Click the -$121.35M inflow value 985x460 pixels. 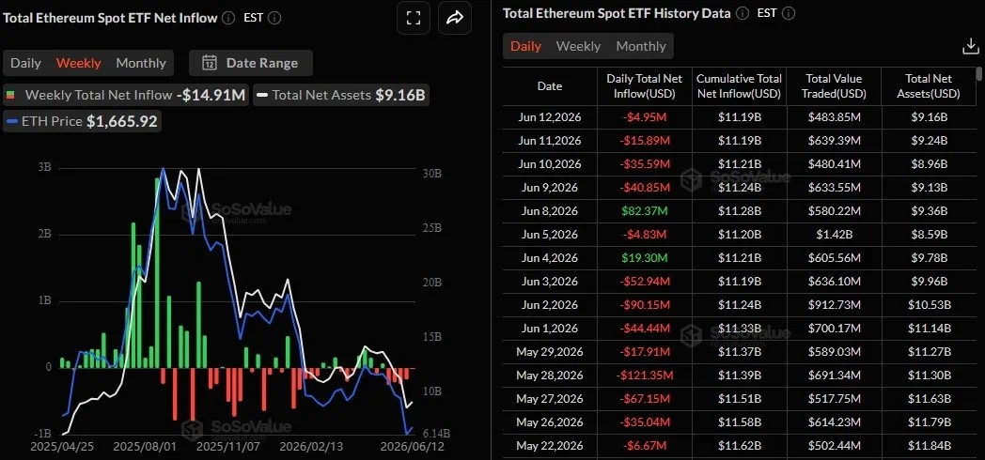tap(645, 376)
